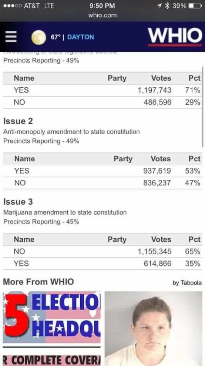Tap the Votes column header for Issue 3
205x366 pixels.
tap(161, 240)
